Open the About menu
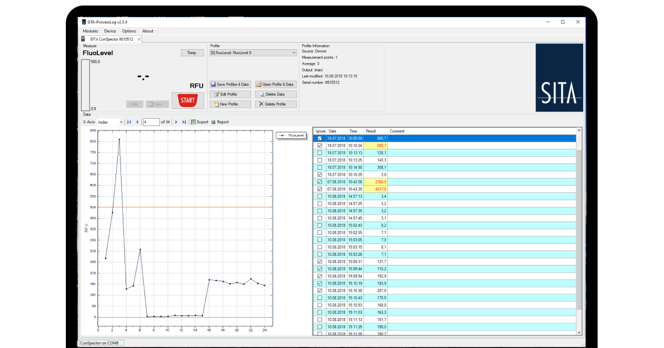This screenshot has height=348, width=664. pos(148,31)
